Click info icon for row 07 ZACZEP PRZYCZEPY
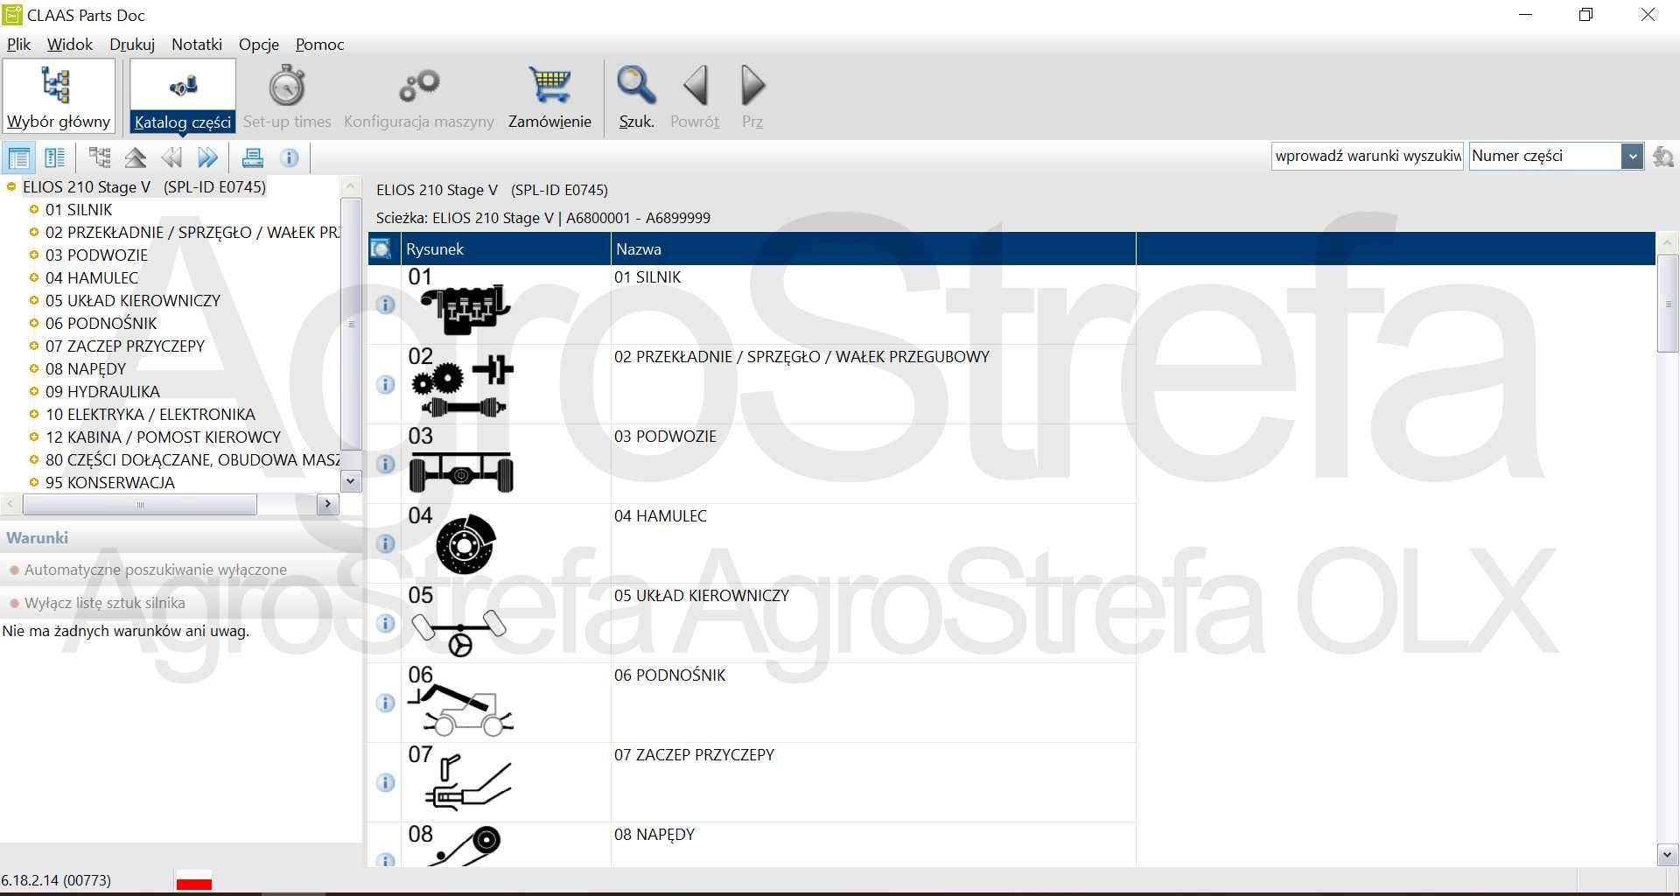The width and height of the screenshot is (1680, 896). (x=386, y=782)
